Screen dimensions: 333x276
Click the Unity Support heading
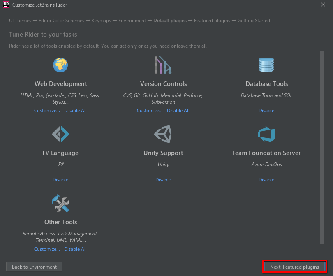(x=163, y=153)
